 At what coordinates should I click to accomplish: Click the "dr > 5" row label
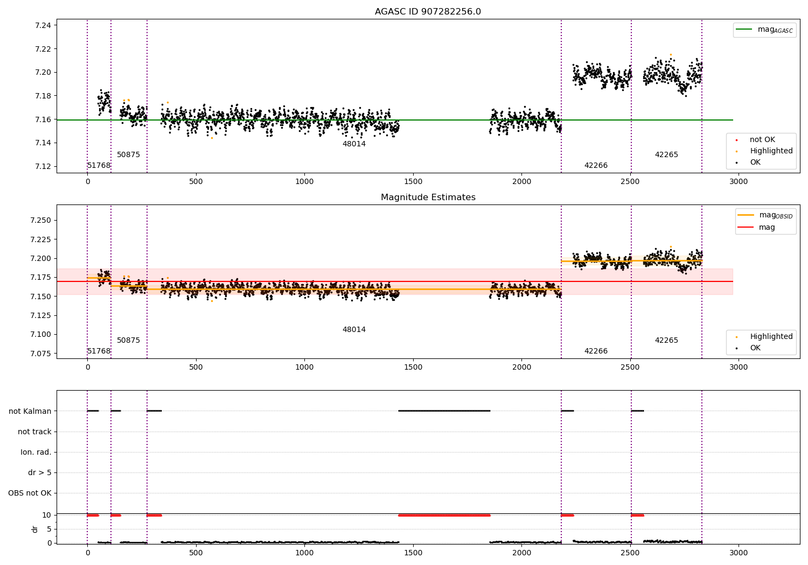tap(40, 473)
